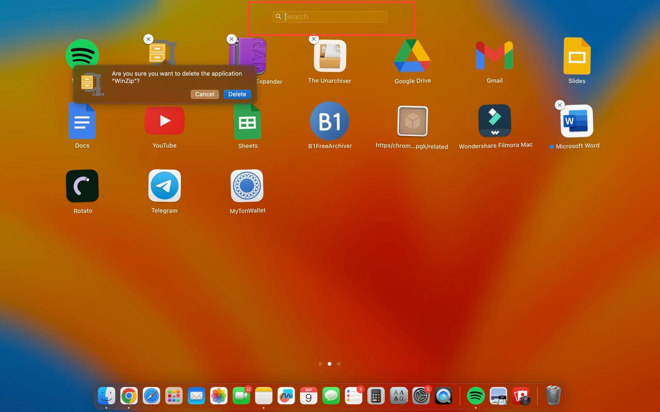The width and height of the screenshot is (660, 412).
Task: Confirm Delete in the WinZip dialog
Action: 237,94
